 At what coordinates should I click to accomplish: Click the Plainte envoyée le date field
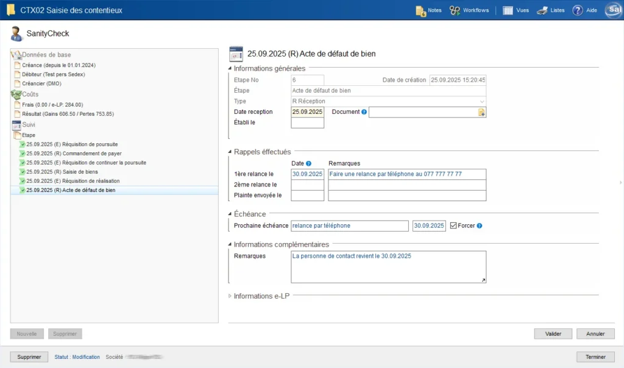[x=307, y=196]
